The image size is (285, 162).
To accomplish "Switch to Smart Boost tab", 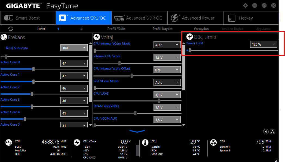I will (28, 18).
